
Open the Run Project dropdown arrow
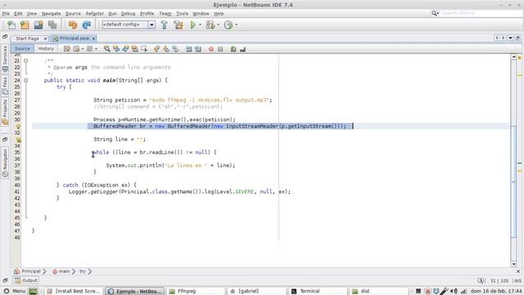pyautogui.click(x=200, y=25)
